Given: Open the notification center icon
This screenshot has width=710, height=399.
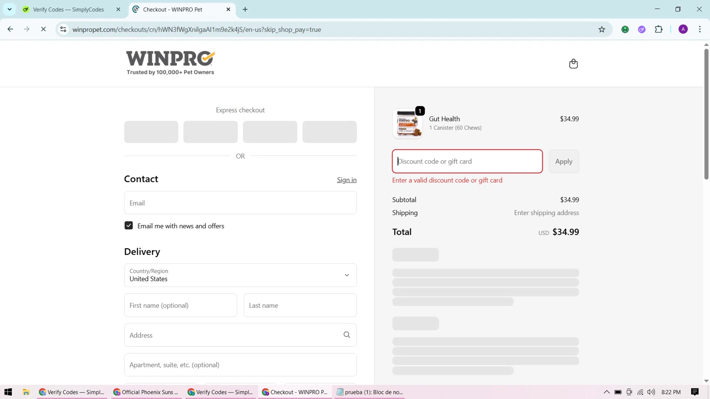Looking at the screenshot, I should pyautogui.click(x=695, y=392).
